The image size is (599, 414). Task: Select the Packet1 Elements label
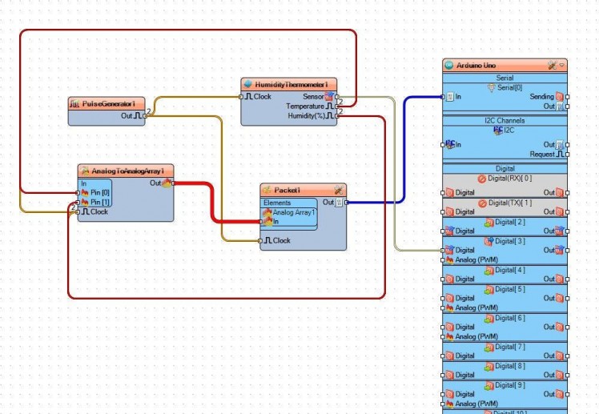[x=277, y=203]
